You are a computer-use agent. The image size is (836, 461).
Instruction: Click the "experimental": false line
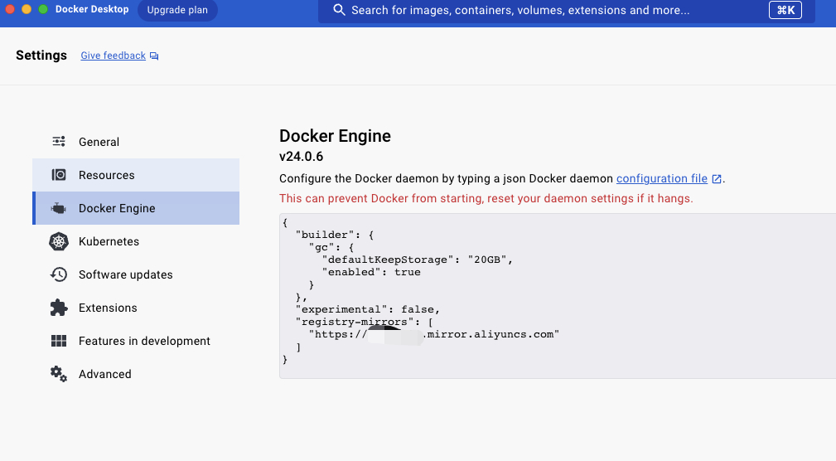tap(368, 309)
